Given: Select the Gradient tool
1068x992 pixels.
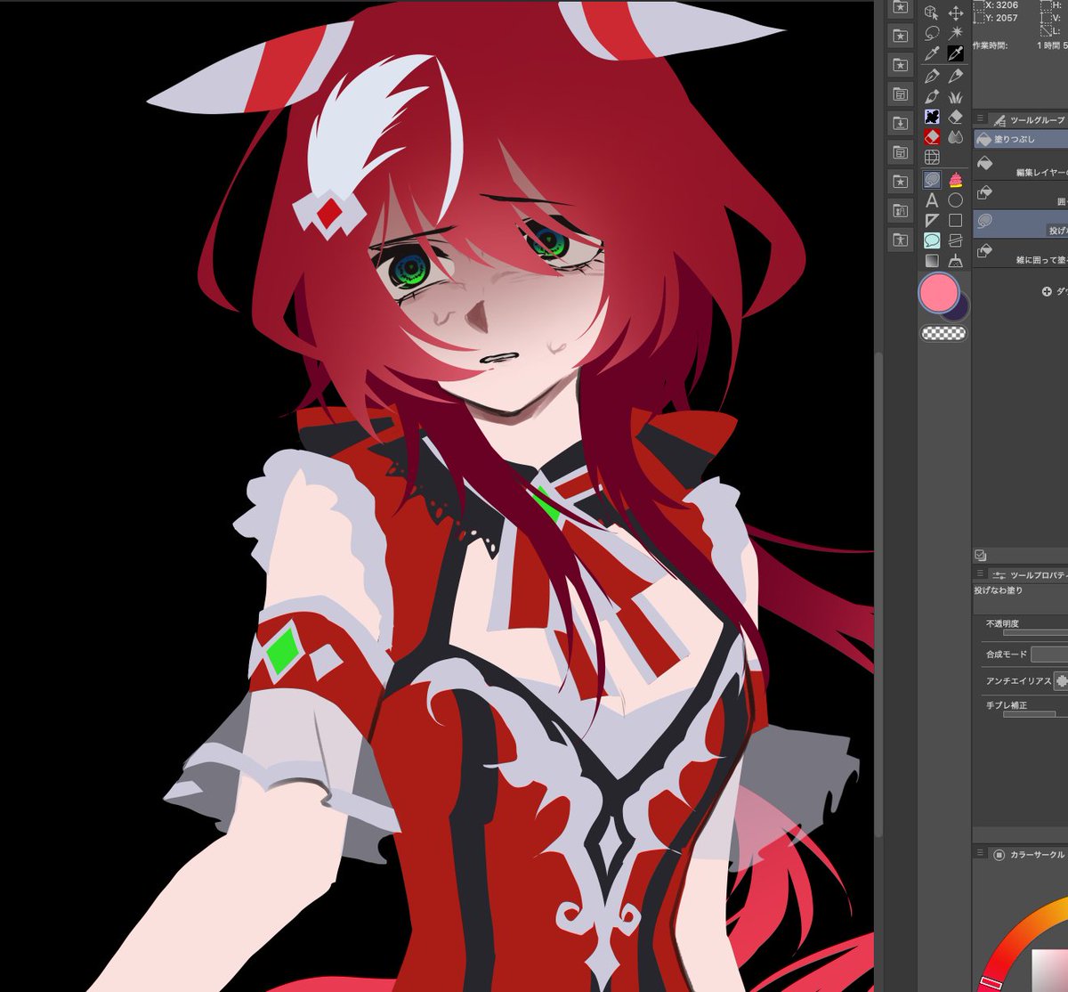Looking at the screenshot, I should tap(932, 261).
